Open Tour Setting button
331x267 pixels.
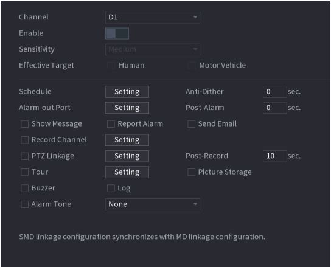[x=127, y=172]
